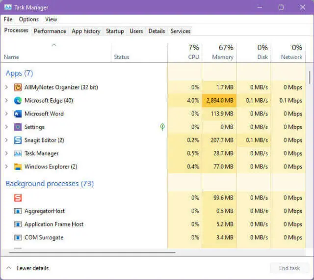
Task: Click the 99.6 MB memory value
Action: pyautogui.click(x=224, y=198)
